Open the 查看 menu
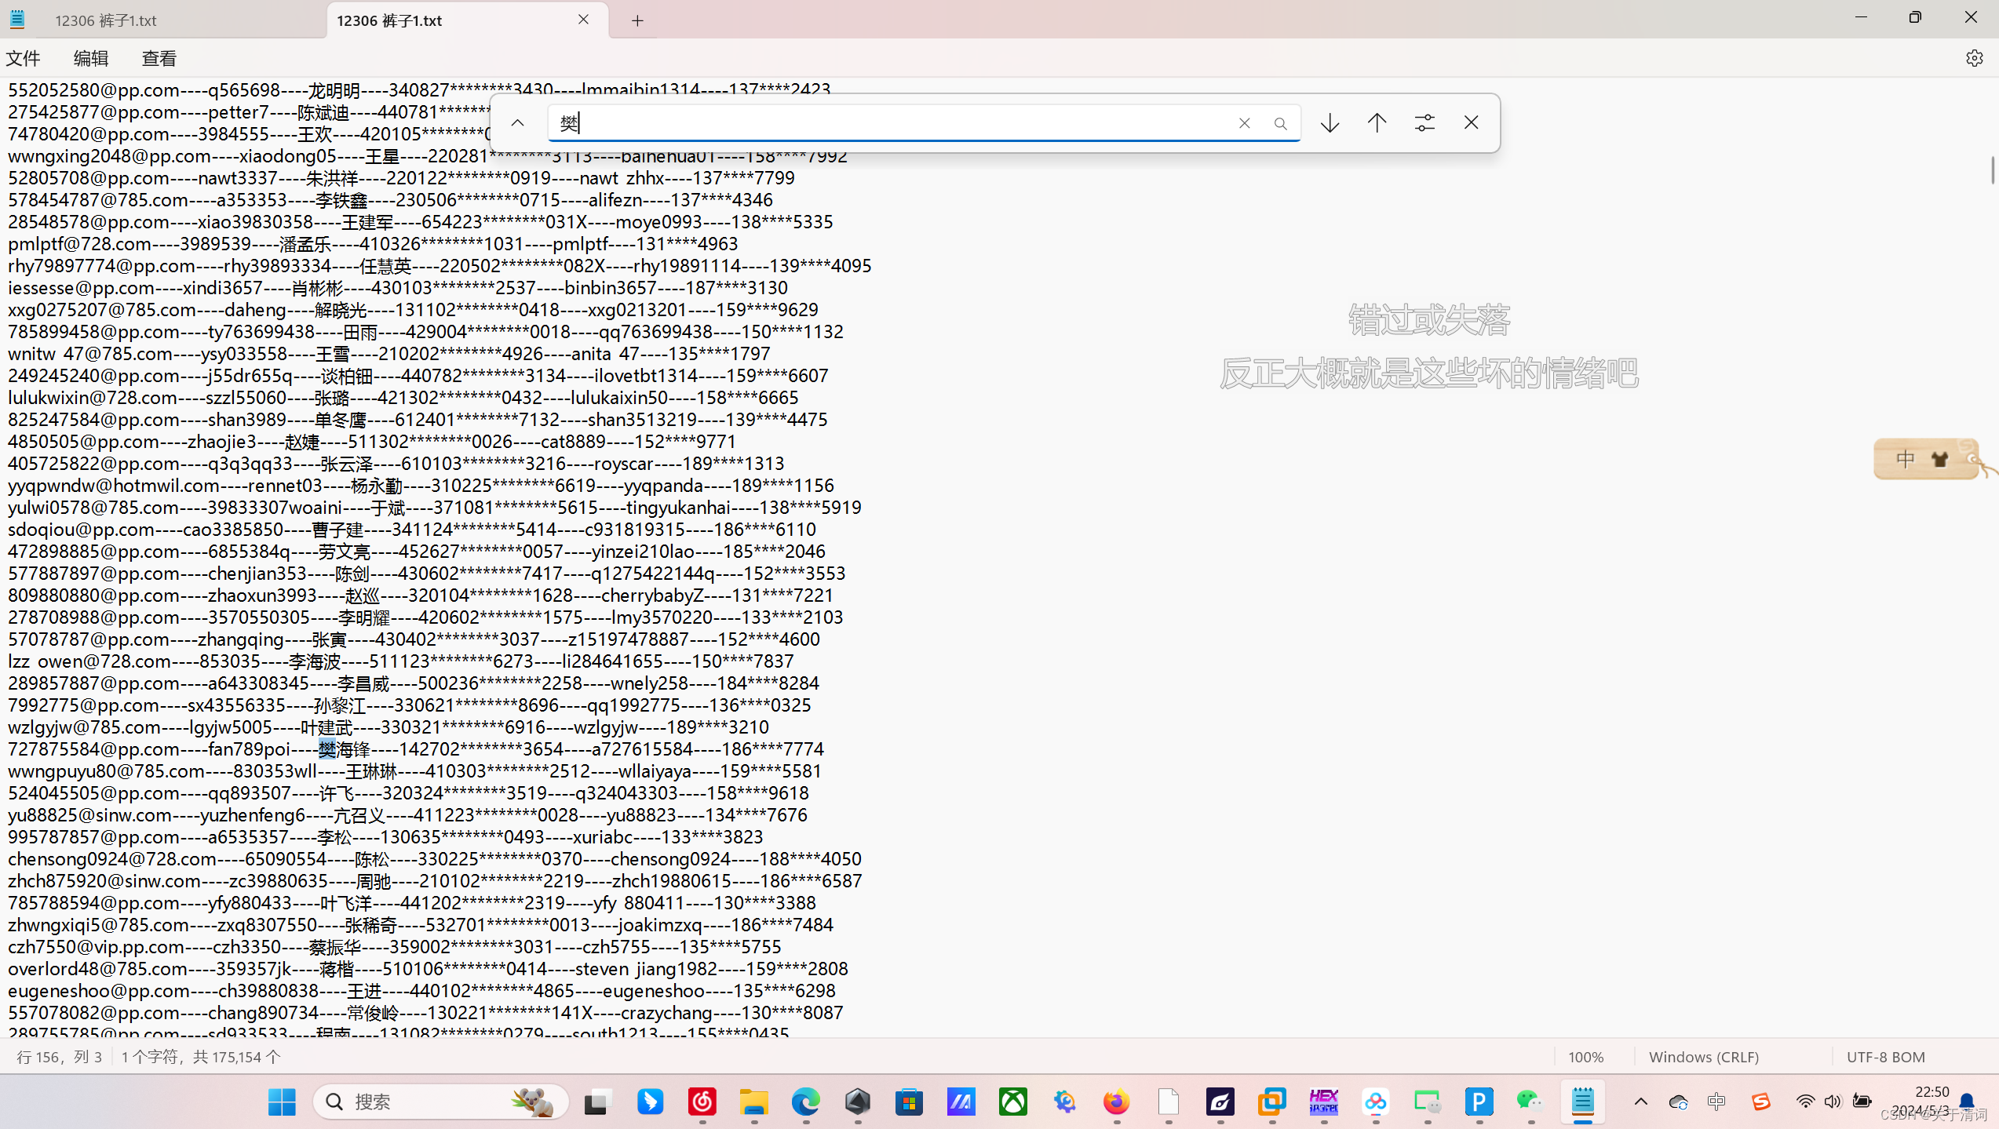Viewport: 1999px width, 1129px height. pyautogui.click(x=159, y=59)
